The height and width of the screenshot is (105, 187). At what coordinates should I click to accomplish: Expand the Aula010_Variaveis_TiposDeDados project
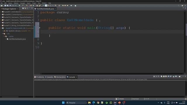coord(1,17)
